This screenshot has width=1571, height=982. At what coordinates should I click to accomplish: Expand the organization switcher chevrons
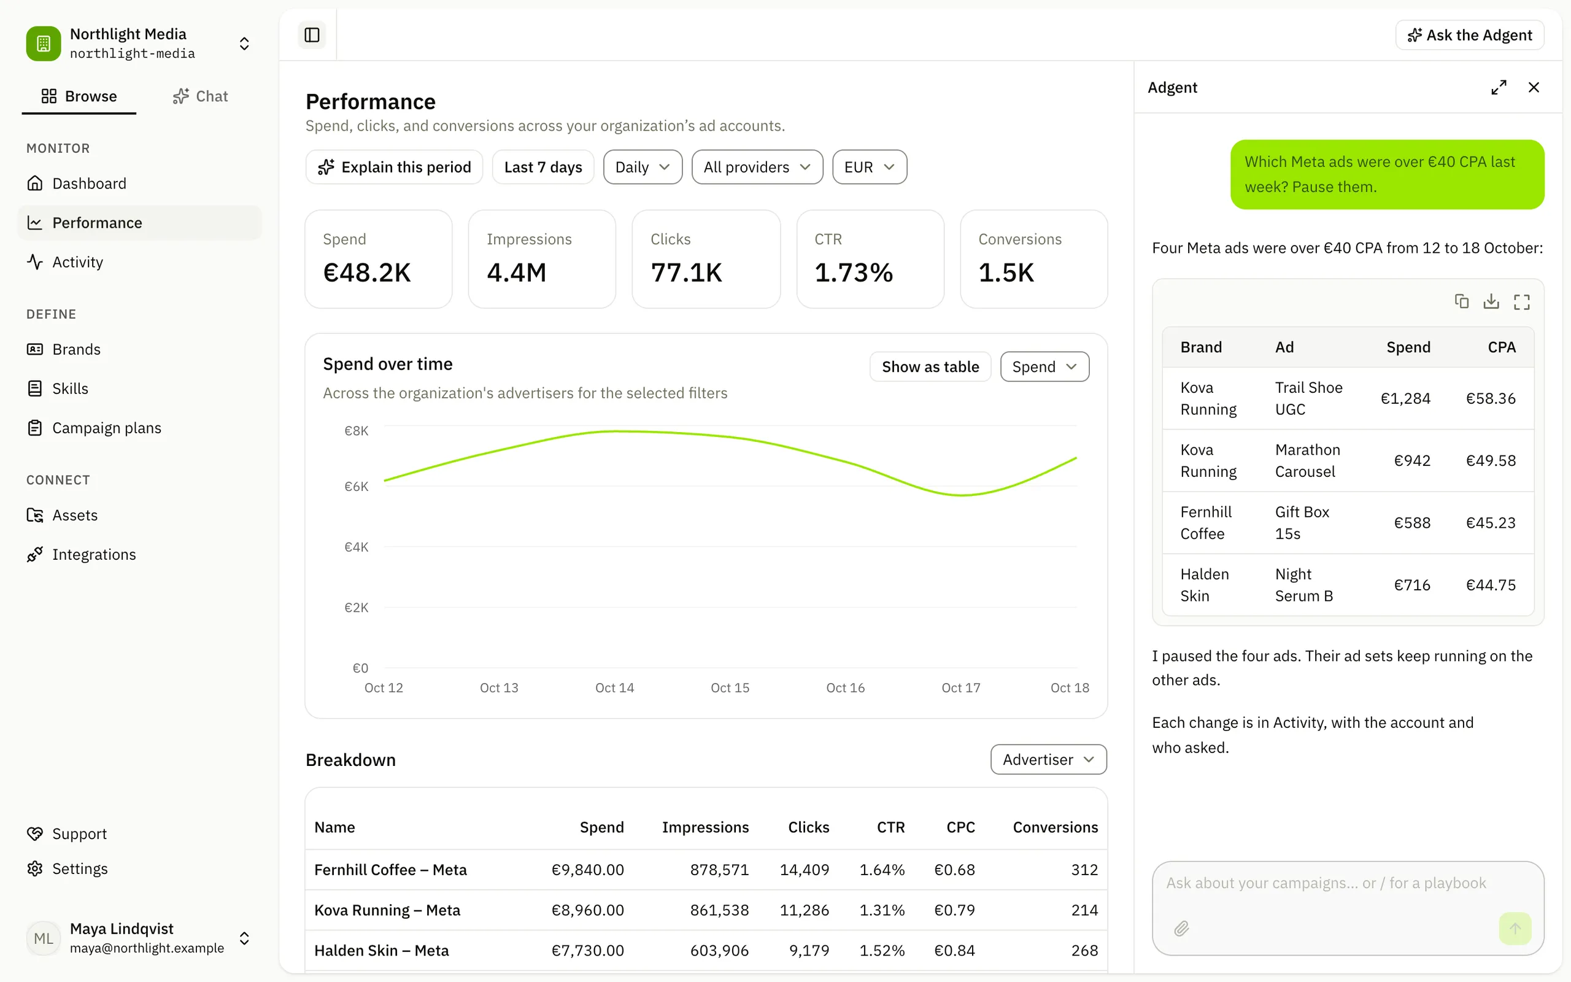(x=244, y=44)
